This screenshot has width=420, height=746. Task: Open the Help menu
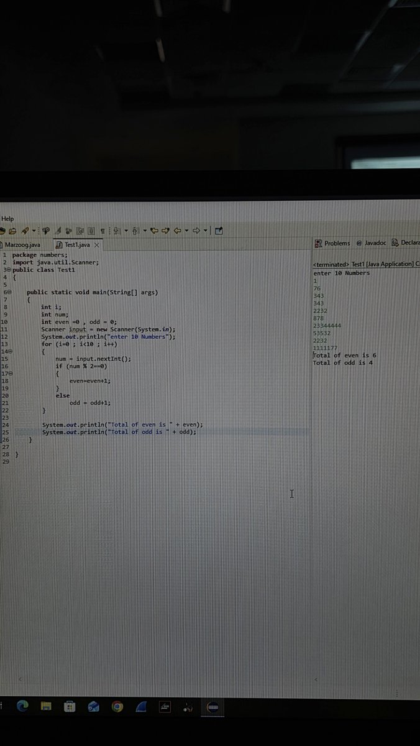(7, 219)
